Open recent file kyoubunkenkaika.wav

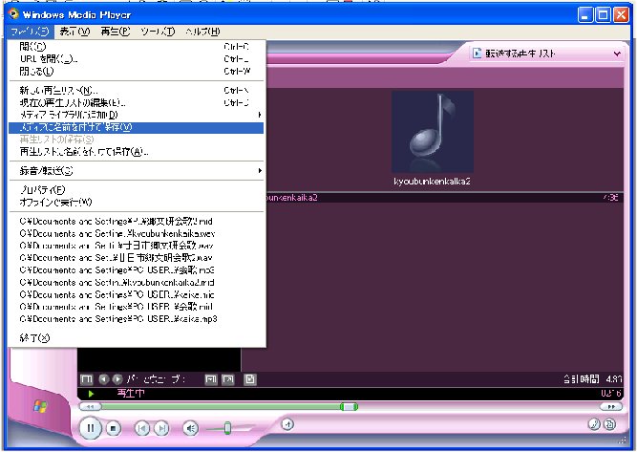[x=137, y=234]
